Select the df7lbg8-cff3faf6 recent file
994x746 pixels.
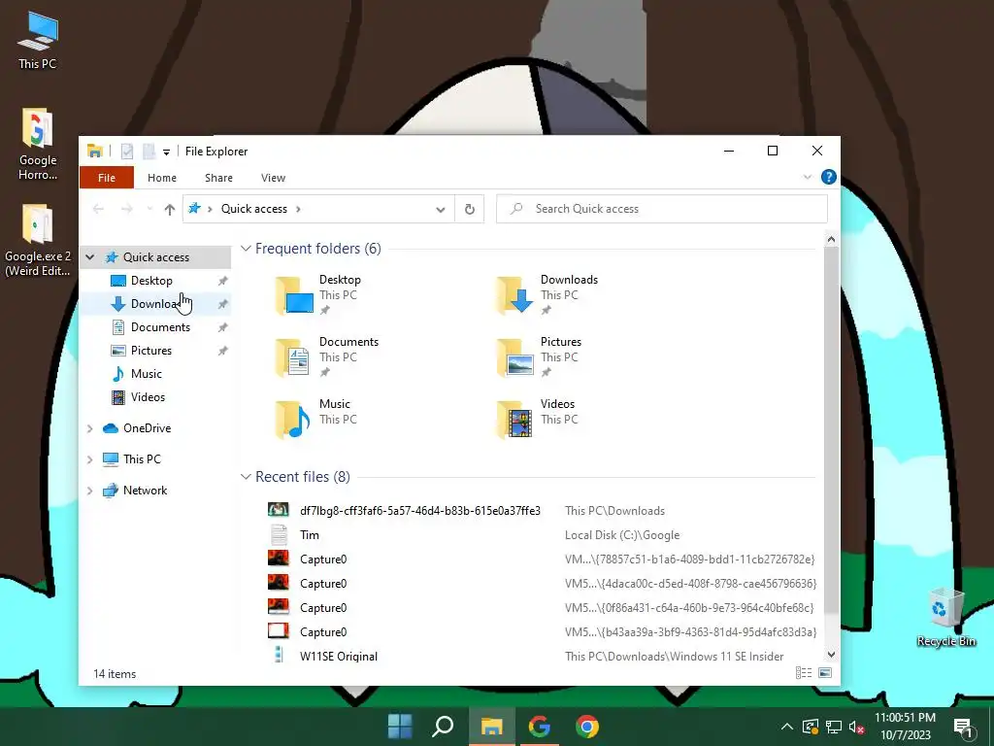click(x=540, y=511)
